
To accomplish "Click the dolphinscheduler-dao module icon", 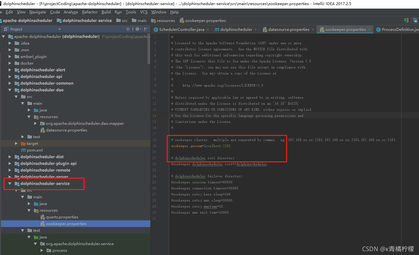I will pyautogui.click(x=17, y=90).
